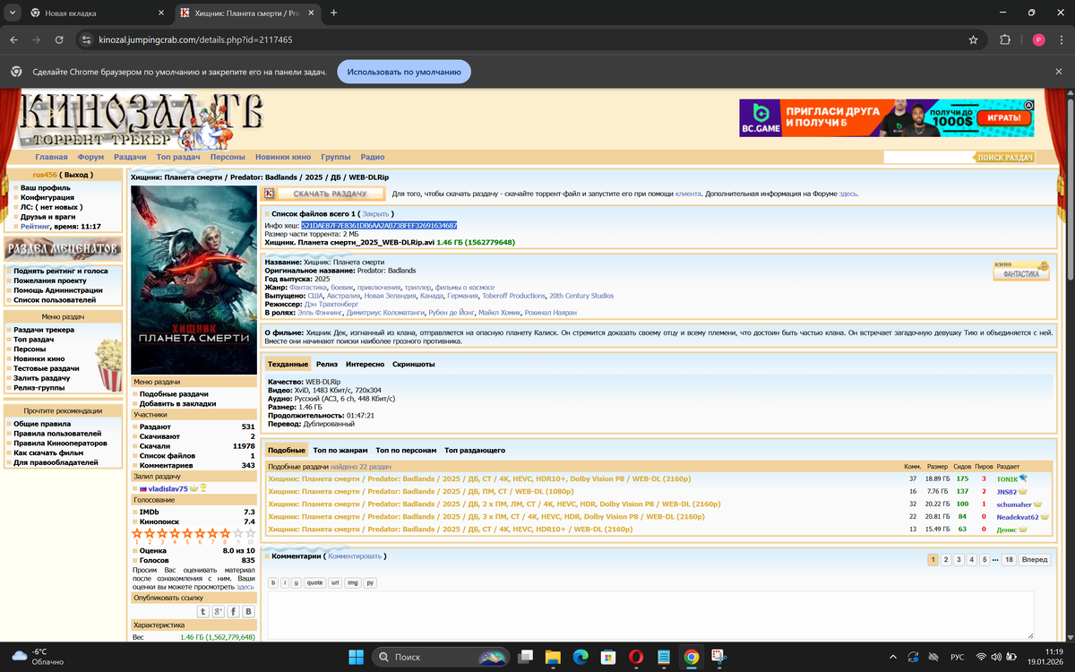
Task: Click the 'Использовать по умолчанию' button
Action: pos(404,72)
